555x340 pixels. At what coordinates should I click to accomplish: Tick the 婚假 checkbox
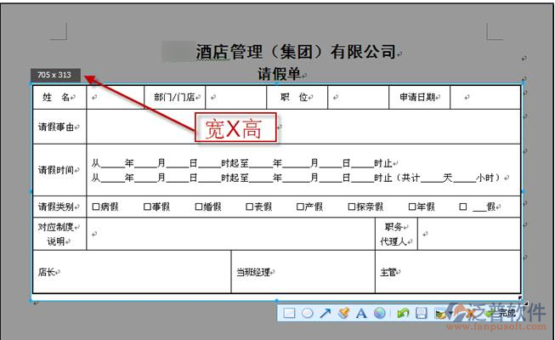pyautogui.click(x=198, y=207)
